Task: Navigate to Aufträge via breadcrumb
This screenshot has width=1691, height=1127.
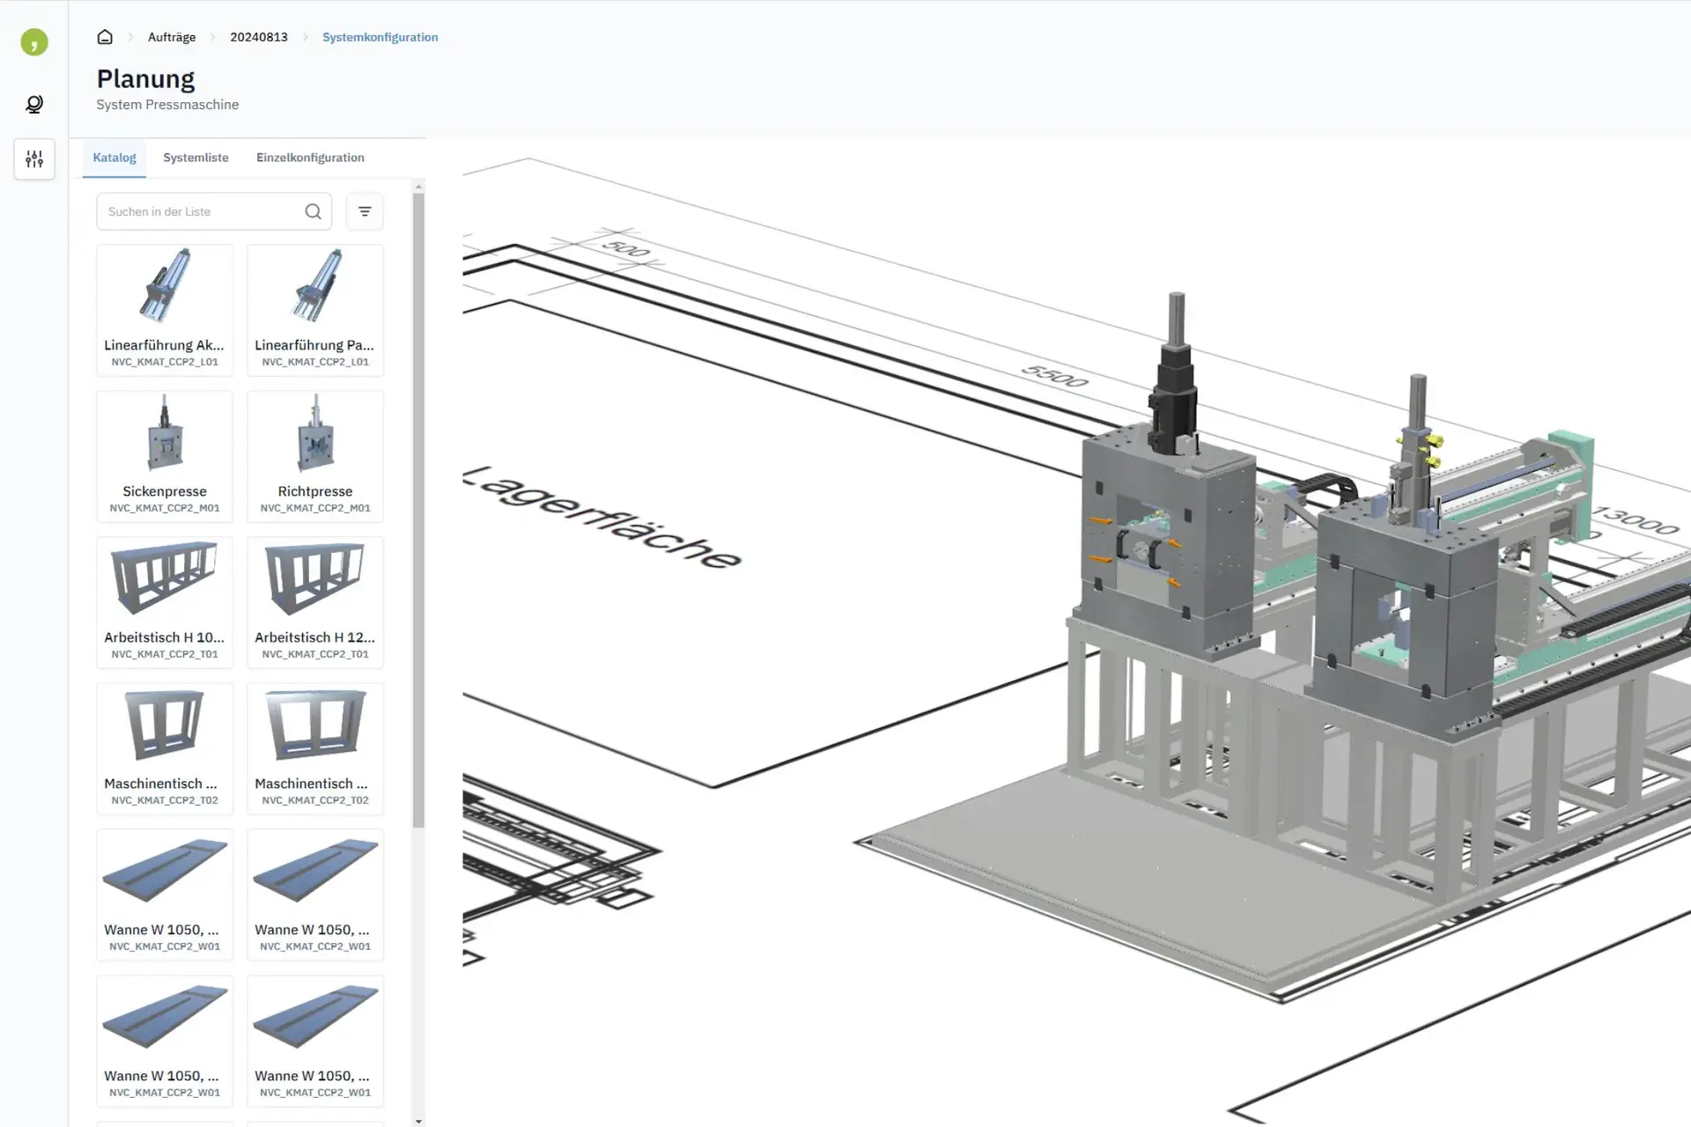Action: 171,37
